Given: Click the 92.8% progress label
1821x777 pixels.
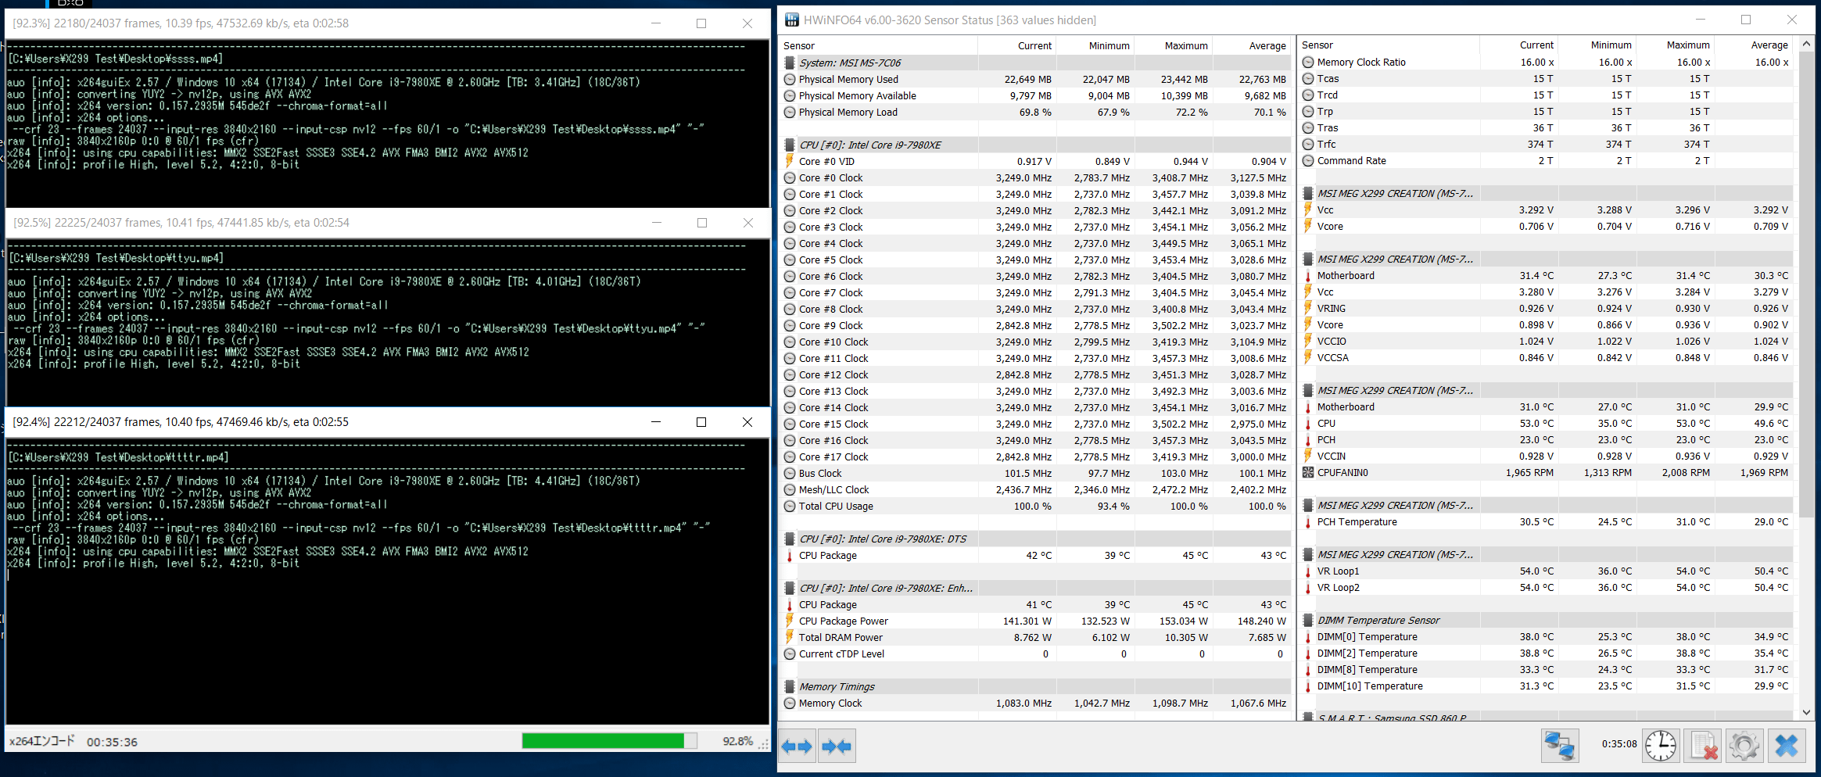Looking at the screenshot, I should 737,741.
